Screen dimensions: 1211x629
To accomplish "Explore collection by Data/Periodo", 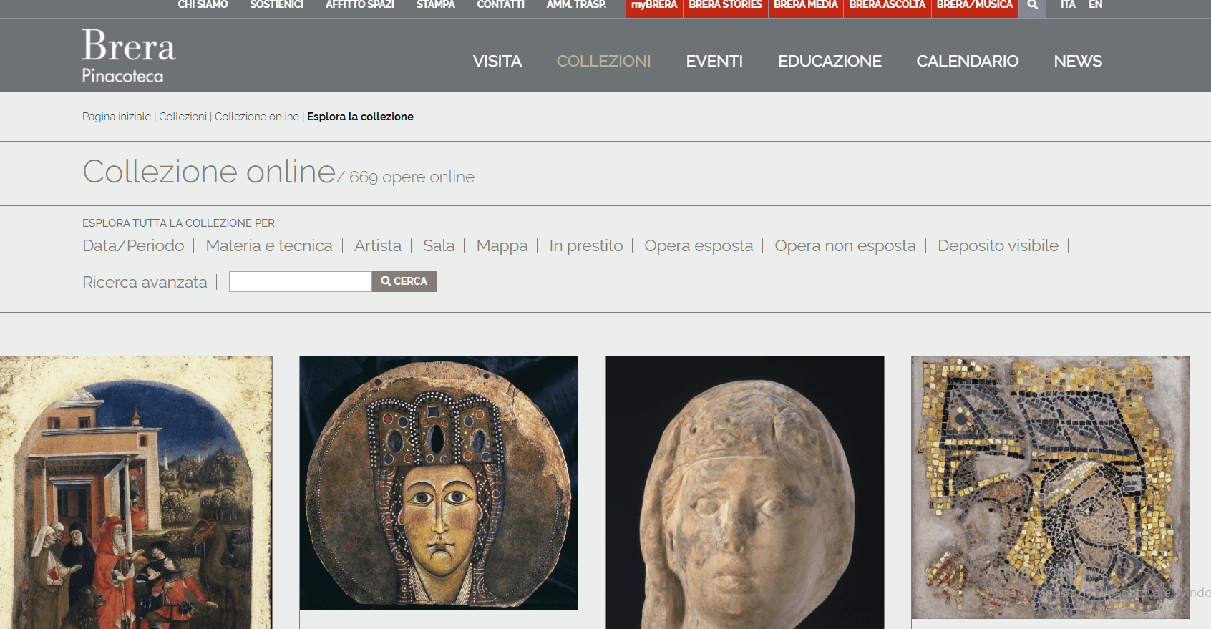I will click(133, 246).
